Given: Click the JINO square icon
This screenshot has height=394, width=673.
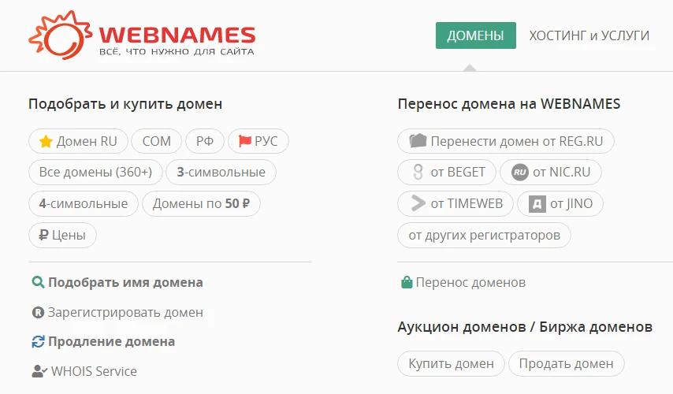Looking at the screenshot, I should coord(537,204).
